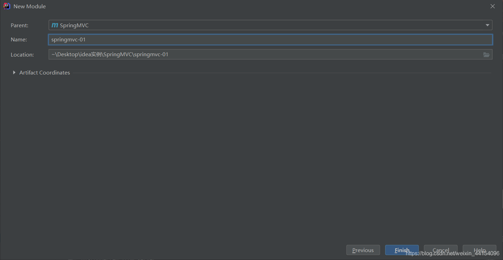Screen dimensions: 503x260
Task: Click the New Module title text
Action: pos(30,6)
